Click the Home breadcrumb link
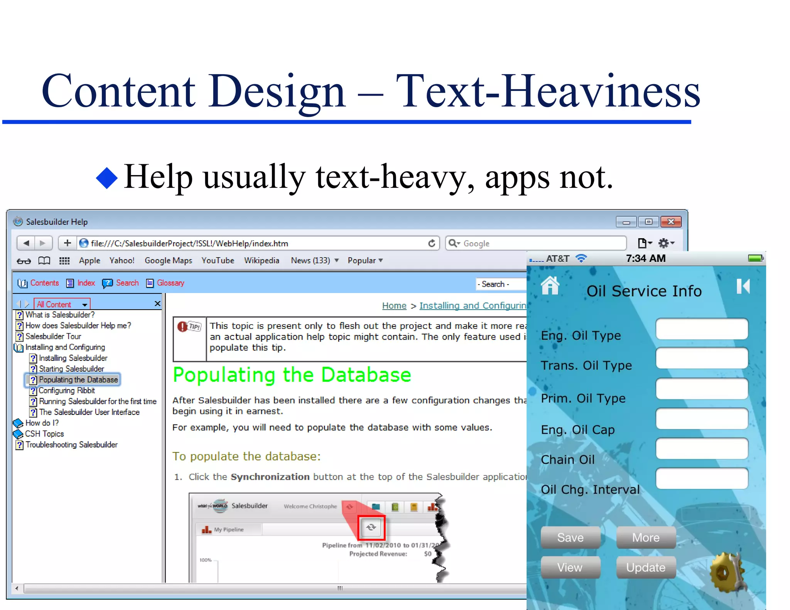790x610 pixels. [x=394, y=305]
